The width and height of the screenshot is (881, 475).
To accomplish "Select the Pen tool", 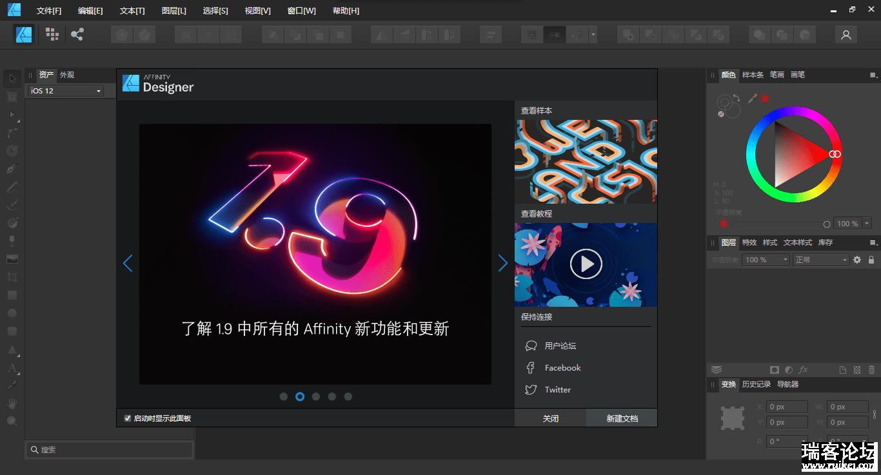I will pos(12,169).
